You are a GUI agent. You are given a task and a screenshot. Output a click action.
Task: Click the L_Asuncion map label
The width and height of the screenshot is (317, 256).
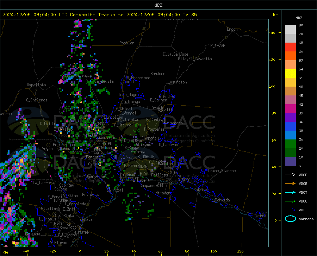176,82
